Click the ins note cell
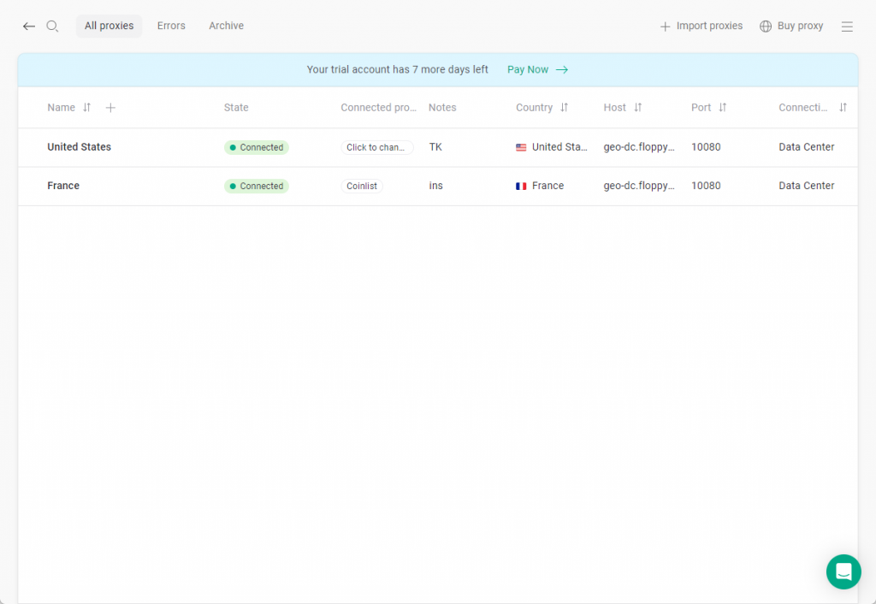 click(435, 186)
